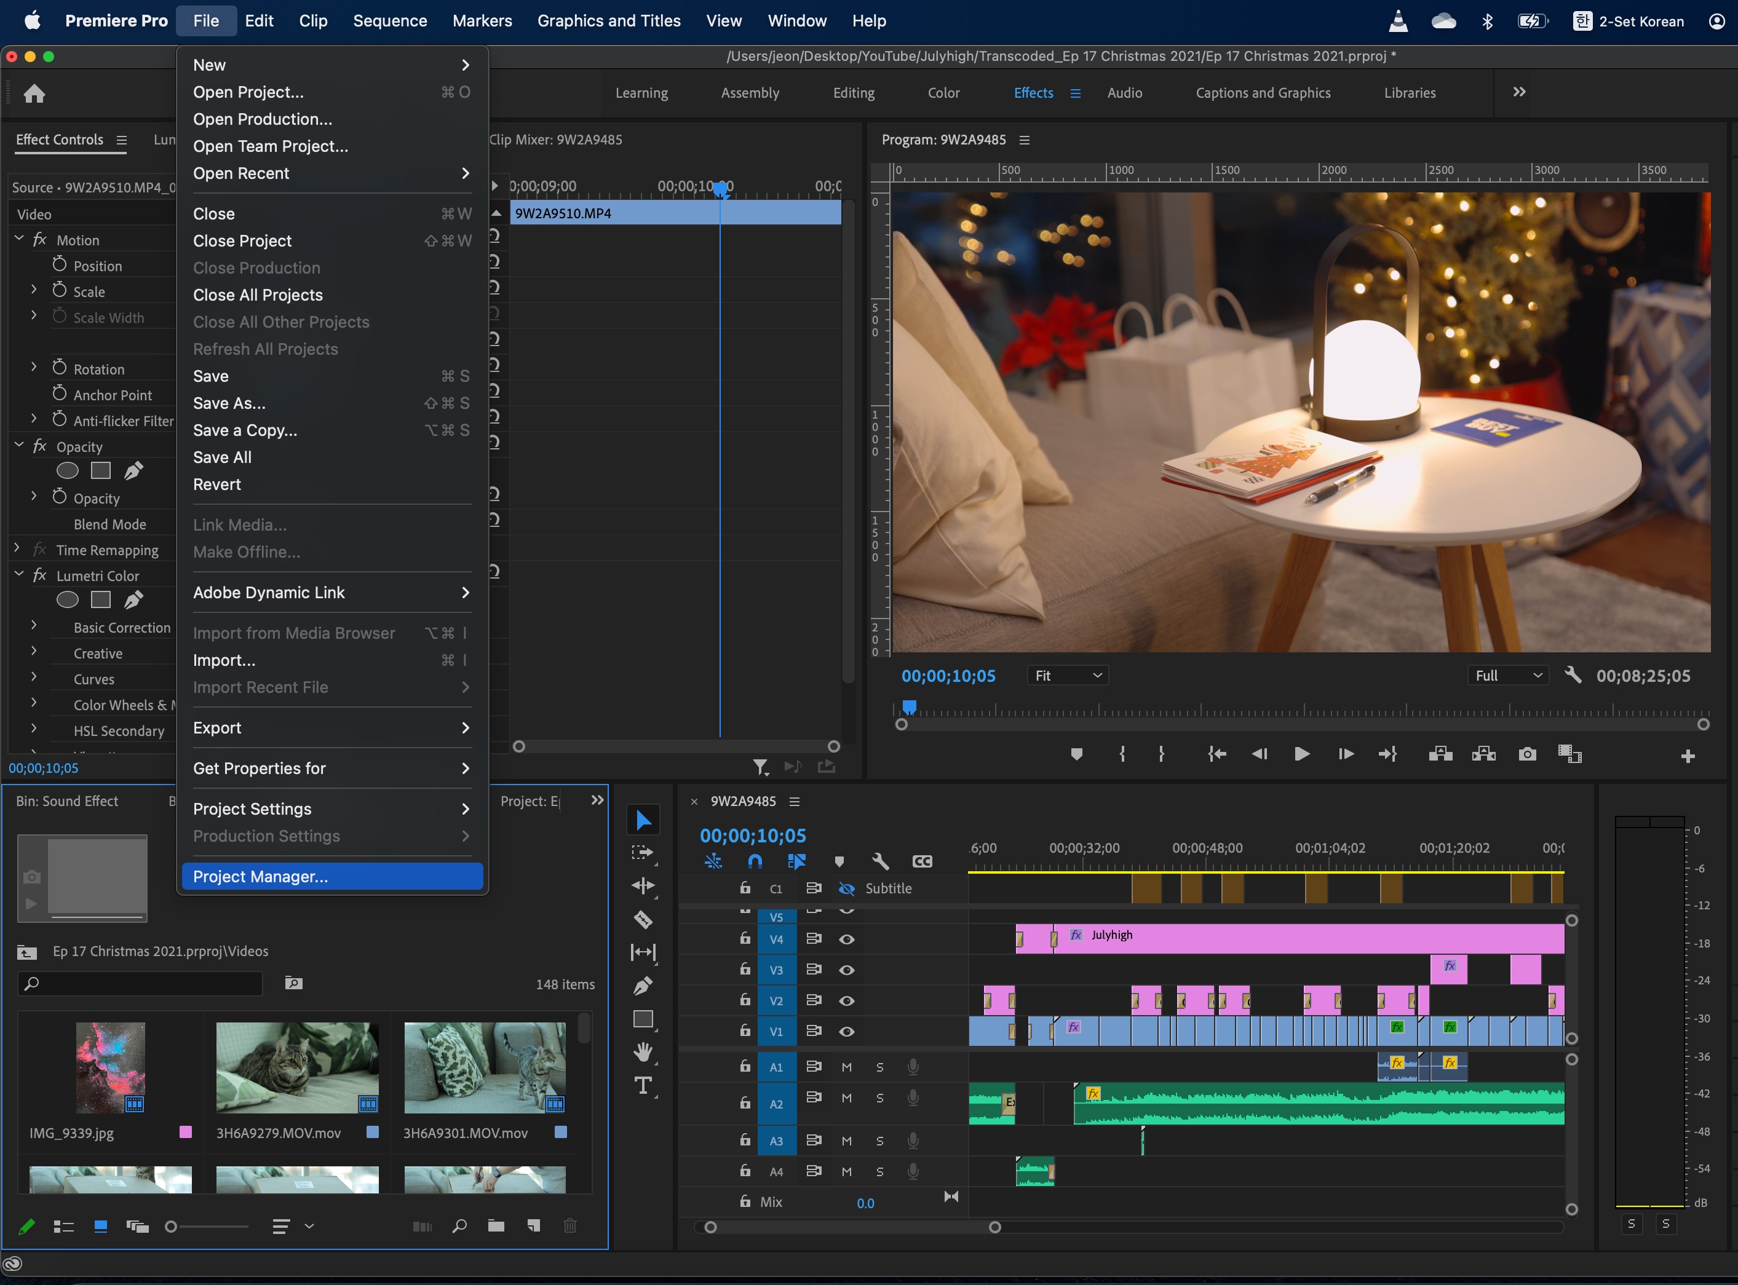
Task: Play the Program monitor sequence
Action: 1301,754
